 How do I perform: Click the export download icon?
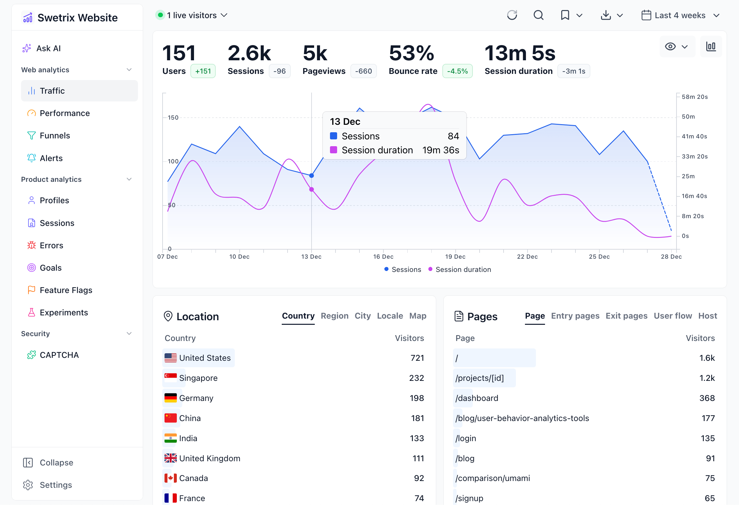[605, 15]
